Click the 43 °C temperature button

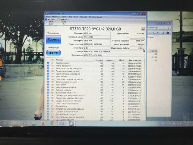pyautogui.click(x=54, y=53)
